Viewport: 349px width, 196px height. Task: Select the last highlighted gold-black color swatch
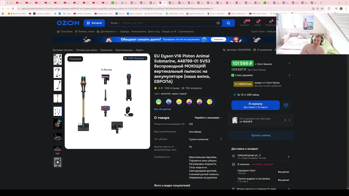[210, 102]
